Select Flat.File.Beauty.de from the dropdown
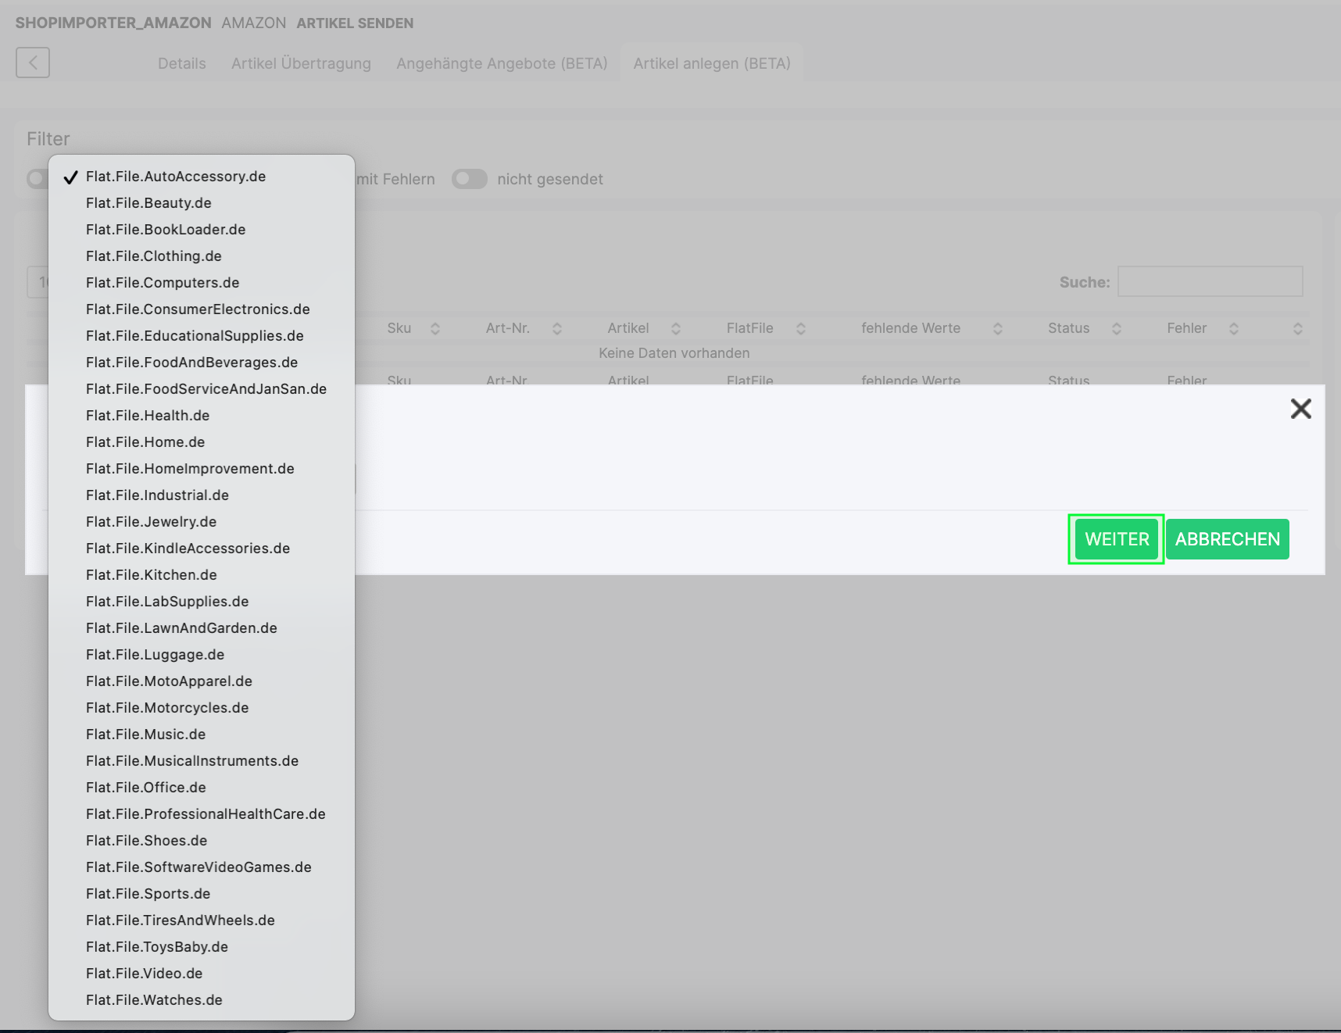 (148, 203)
